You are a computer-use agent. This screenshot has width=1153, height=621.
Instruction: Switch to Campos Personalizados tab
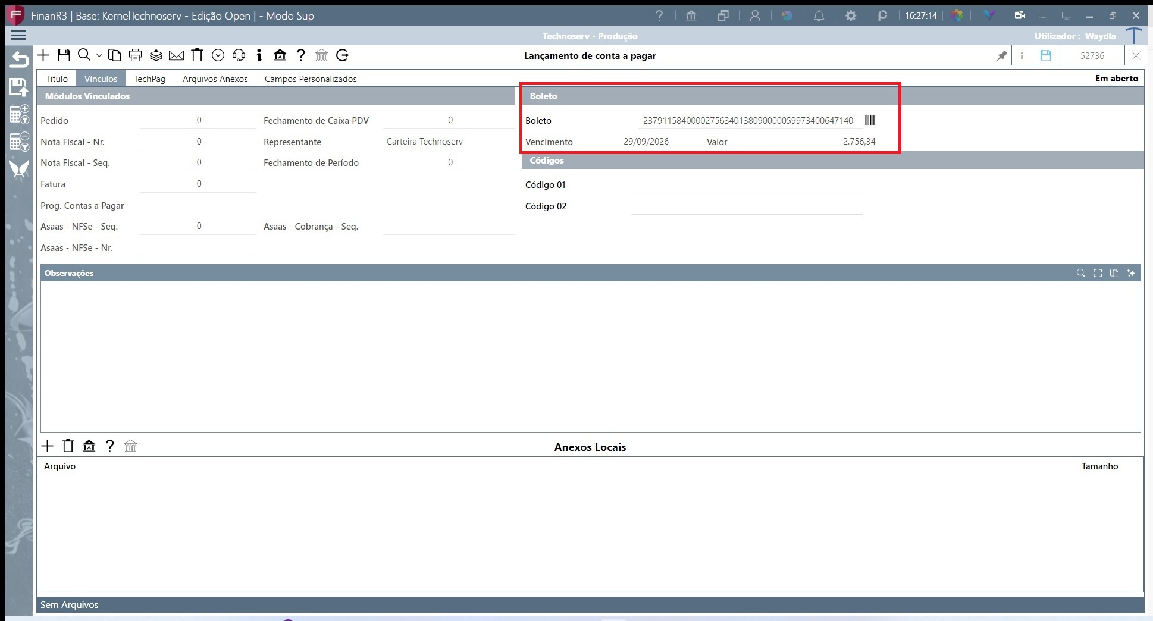point(311,79)
